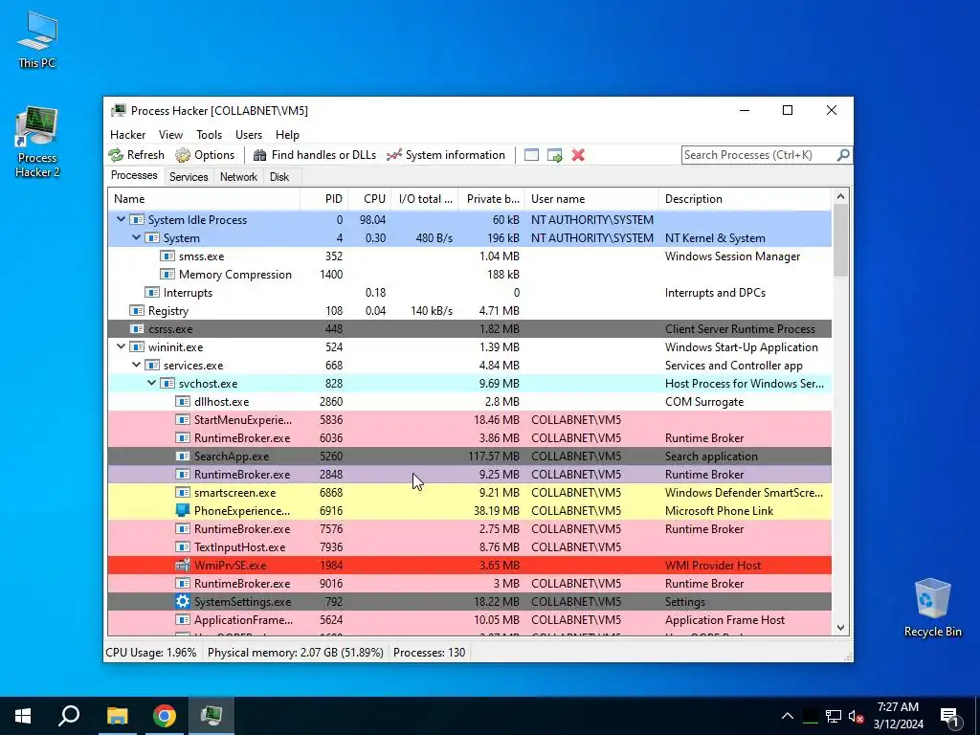Open the Users menu
Viewport: 980px width, 735px height.
tap(249, 134)
